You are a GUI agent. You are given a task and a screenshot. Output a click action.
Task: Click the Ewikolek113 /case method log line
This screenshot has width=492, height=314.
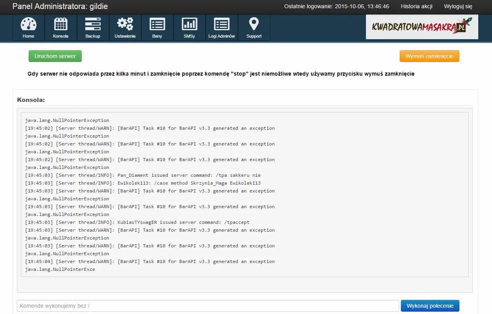143,183
